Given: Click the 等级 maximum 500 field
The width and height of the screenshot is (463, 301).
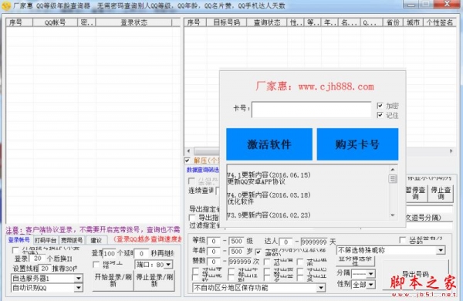Looking at the screenshot, I should point(237,241).
